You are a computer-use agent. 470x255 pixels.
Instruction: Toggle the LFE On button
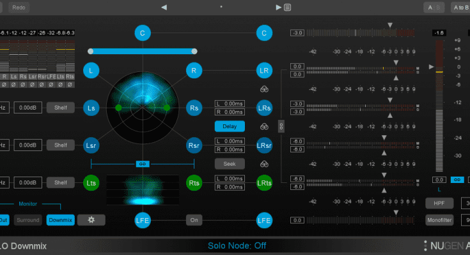(194, 221)
